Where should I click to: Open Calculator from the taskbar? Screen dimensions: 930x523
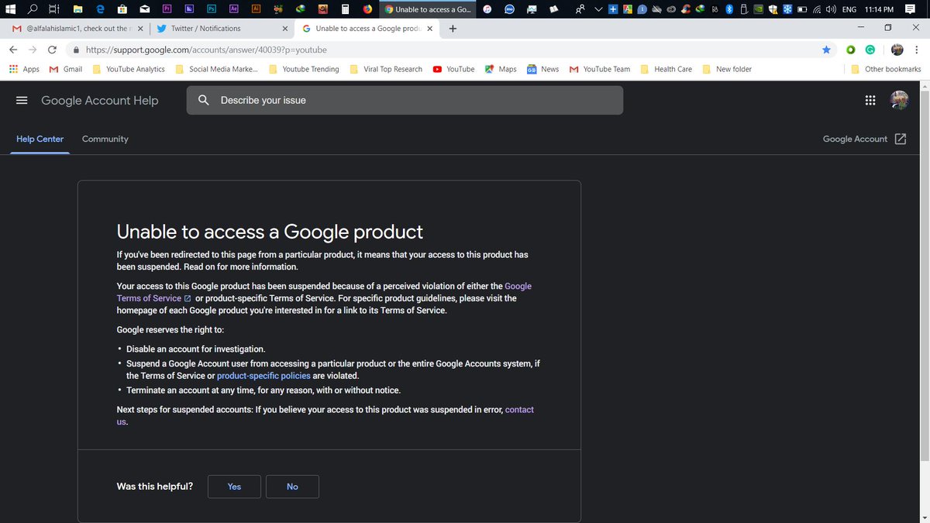click(346, 9)
